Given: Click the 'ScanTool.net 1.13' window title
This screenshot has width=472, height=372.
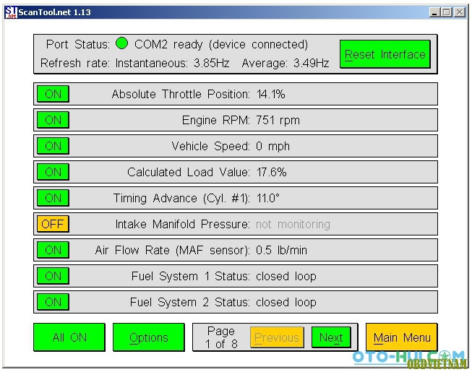Looking at the screenshot, I should [54, 12].
